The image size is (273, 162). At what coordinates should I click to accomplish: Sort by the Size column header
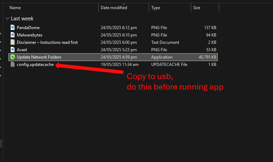tap(197, 8)
